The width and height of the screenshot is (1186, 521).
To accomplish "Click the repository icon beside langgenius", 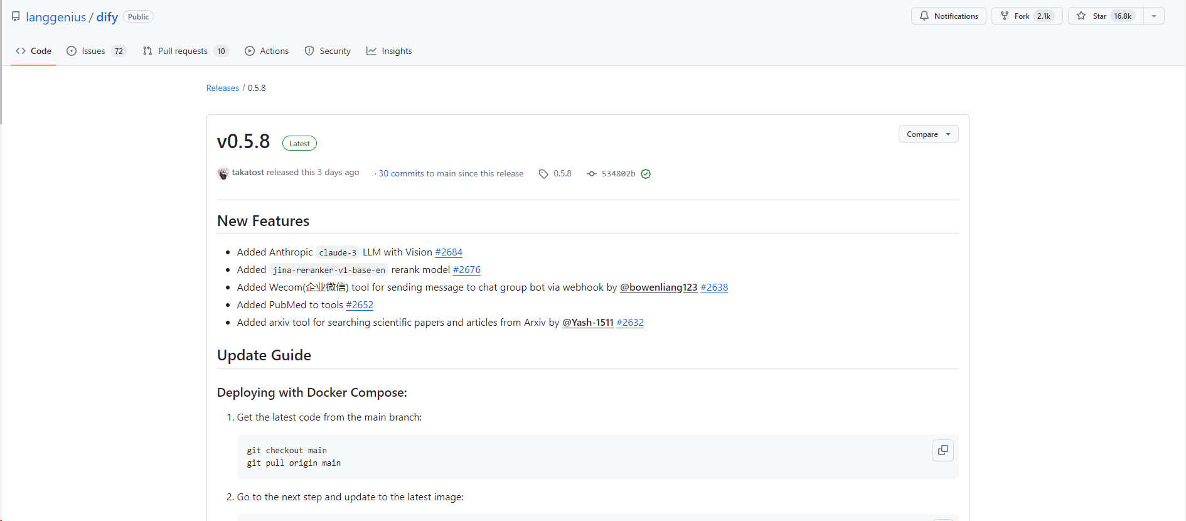I will click(16, 16).
